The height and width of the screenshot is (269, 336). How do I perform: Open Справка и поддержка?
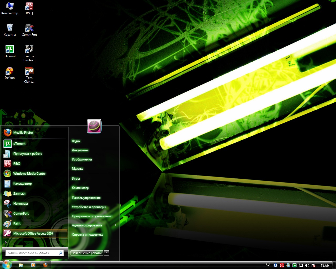[87, 235]
